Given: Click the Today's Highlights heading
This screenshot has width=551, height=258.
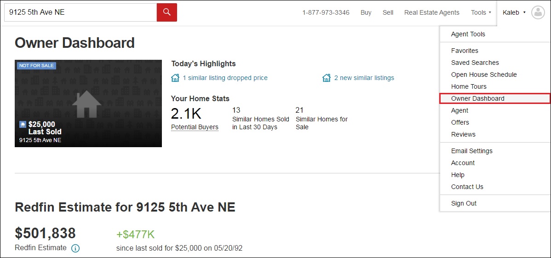Looking at the screenshot, I should pyautogui.click(x=203, y=63).
